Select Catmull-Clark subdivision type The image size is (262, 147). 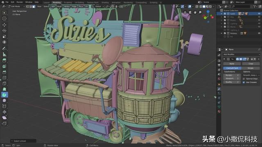tap(232, 68)
